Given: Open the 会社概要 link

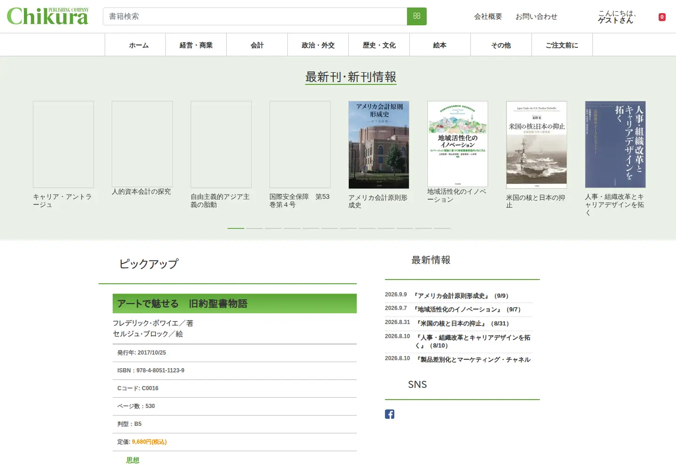Looking at the screenshot, I should [x=488, y=16].
